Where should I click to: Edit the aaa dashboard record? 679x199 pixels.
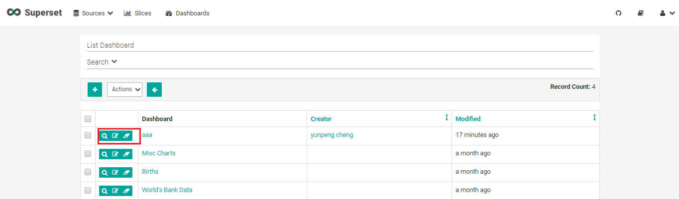click(x=115, y=135)
